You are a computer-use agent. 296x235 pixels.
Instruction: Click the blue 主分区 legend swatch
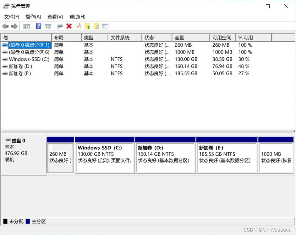point(28,221)
